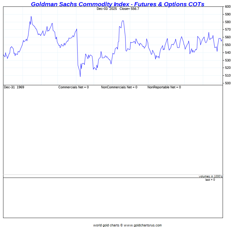235x227 pixels.
Task: Click the 'Close= 556.7' value
Action: (x=129, y=9)
